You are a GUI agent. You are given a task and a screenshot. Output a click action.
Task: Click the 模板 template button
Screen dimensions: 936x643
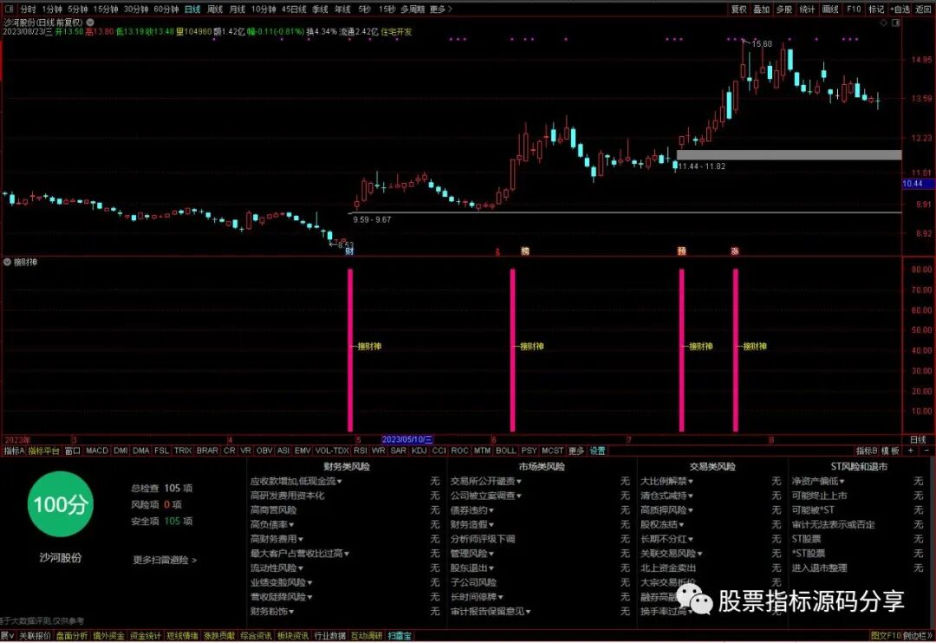coord(890,451)
